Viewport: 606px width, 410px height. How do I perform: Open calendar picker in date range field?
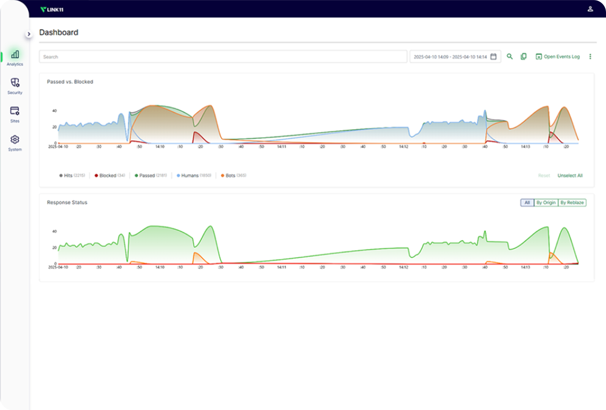tap(493, 57)
